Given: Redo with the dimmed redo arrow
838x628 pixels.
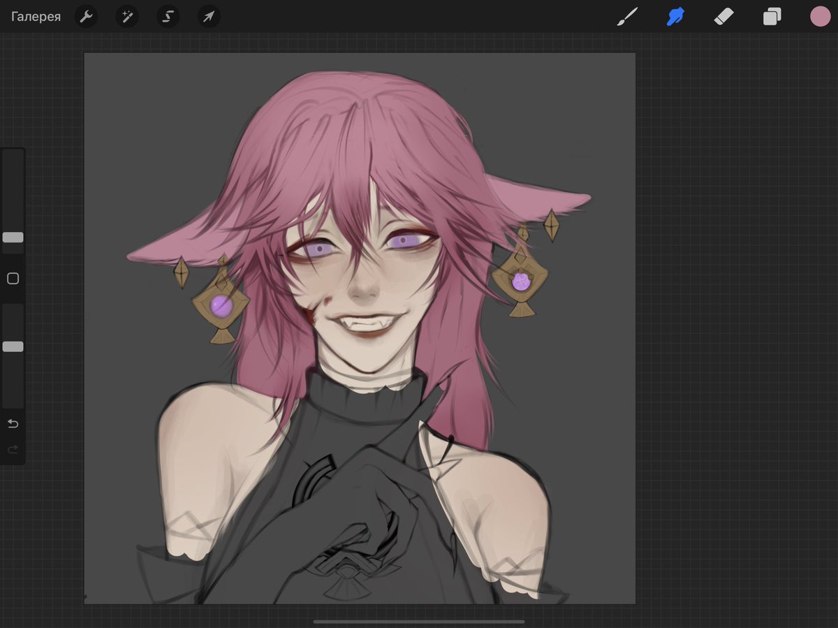Looking at the screenshot, I should tap(13, 449).
